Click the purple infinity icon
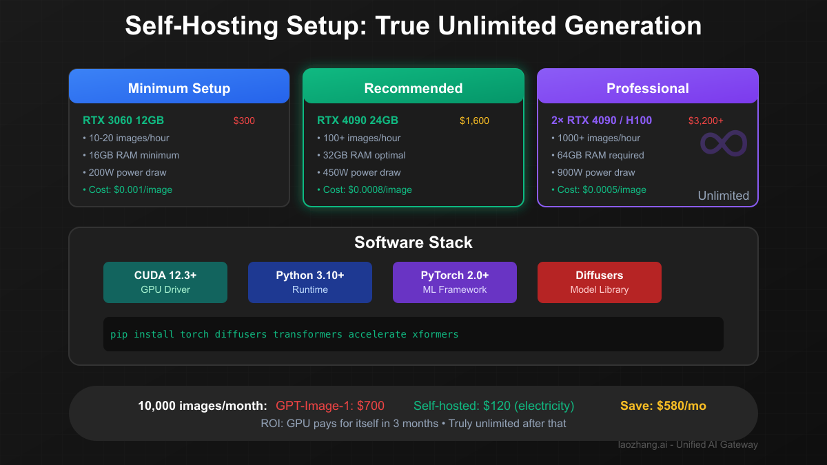The width and height of the screenshot is (827, 465). (723, 143)
